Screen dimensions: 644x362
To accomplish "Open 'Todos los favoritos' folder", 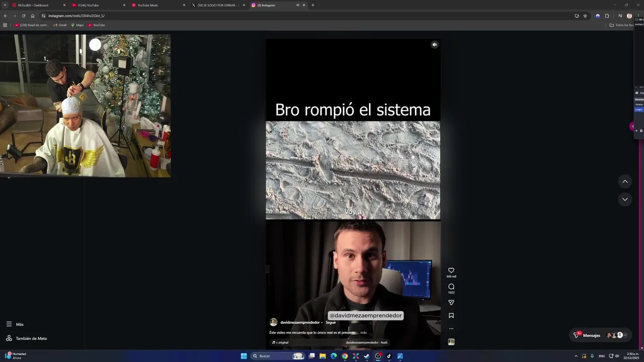I will pos(621,25).
